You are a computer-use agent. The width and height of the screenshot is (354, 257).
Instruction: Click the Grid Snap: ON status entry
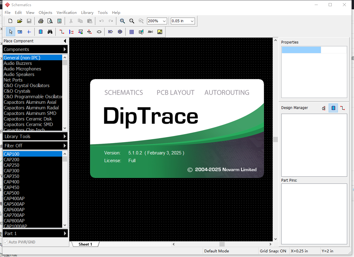point(273,251)
